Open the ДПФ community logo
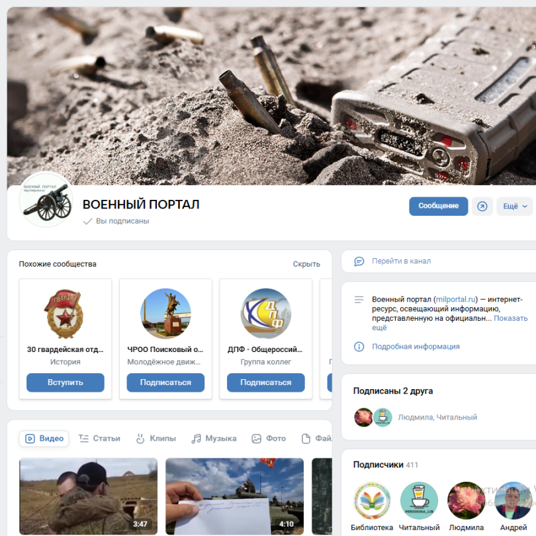 (x=265, y=314)
